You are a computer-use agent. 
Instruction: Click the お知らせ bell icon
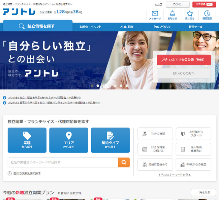(x=173, y=14)
